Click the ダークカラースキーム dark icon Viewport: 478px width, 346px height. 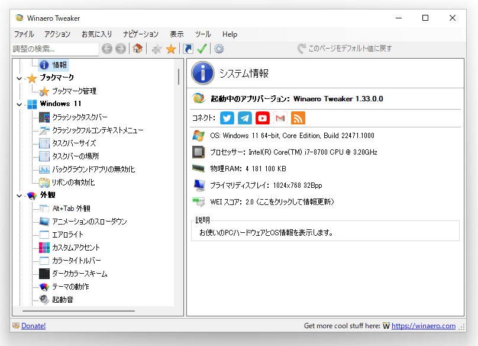(44, 274)
